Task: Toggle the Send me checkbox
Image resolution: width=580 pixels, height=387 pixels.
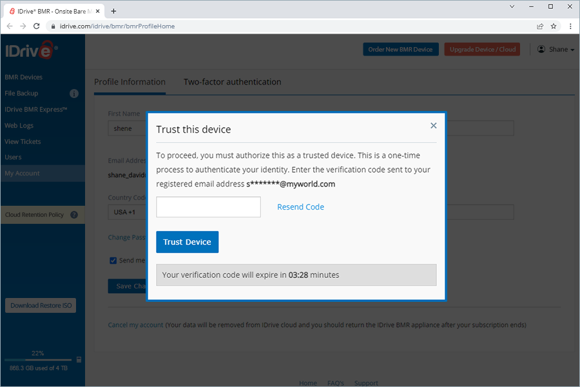Action: 113,261
